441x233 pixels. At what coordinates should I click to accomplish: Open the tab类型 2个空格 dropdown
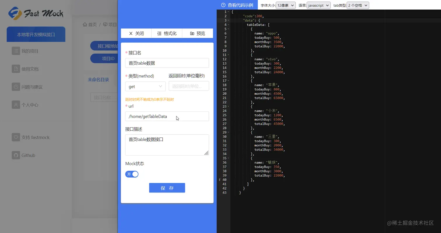pyautogui.click(x=358, y=5)
